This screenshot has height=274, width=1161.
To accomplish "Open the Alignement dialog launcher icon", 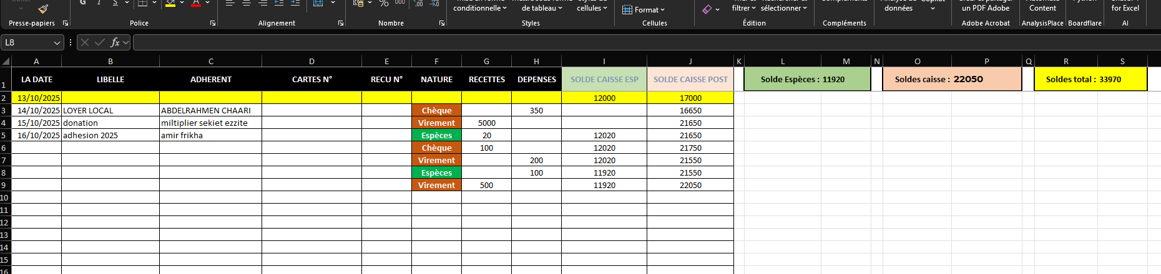I will (341, 23).
